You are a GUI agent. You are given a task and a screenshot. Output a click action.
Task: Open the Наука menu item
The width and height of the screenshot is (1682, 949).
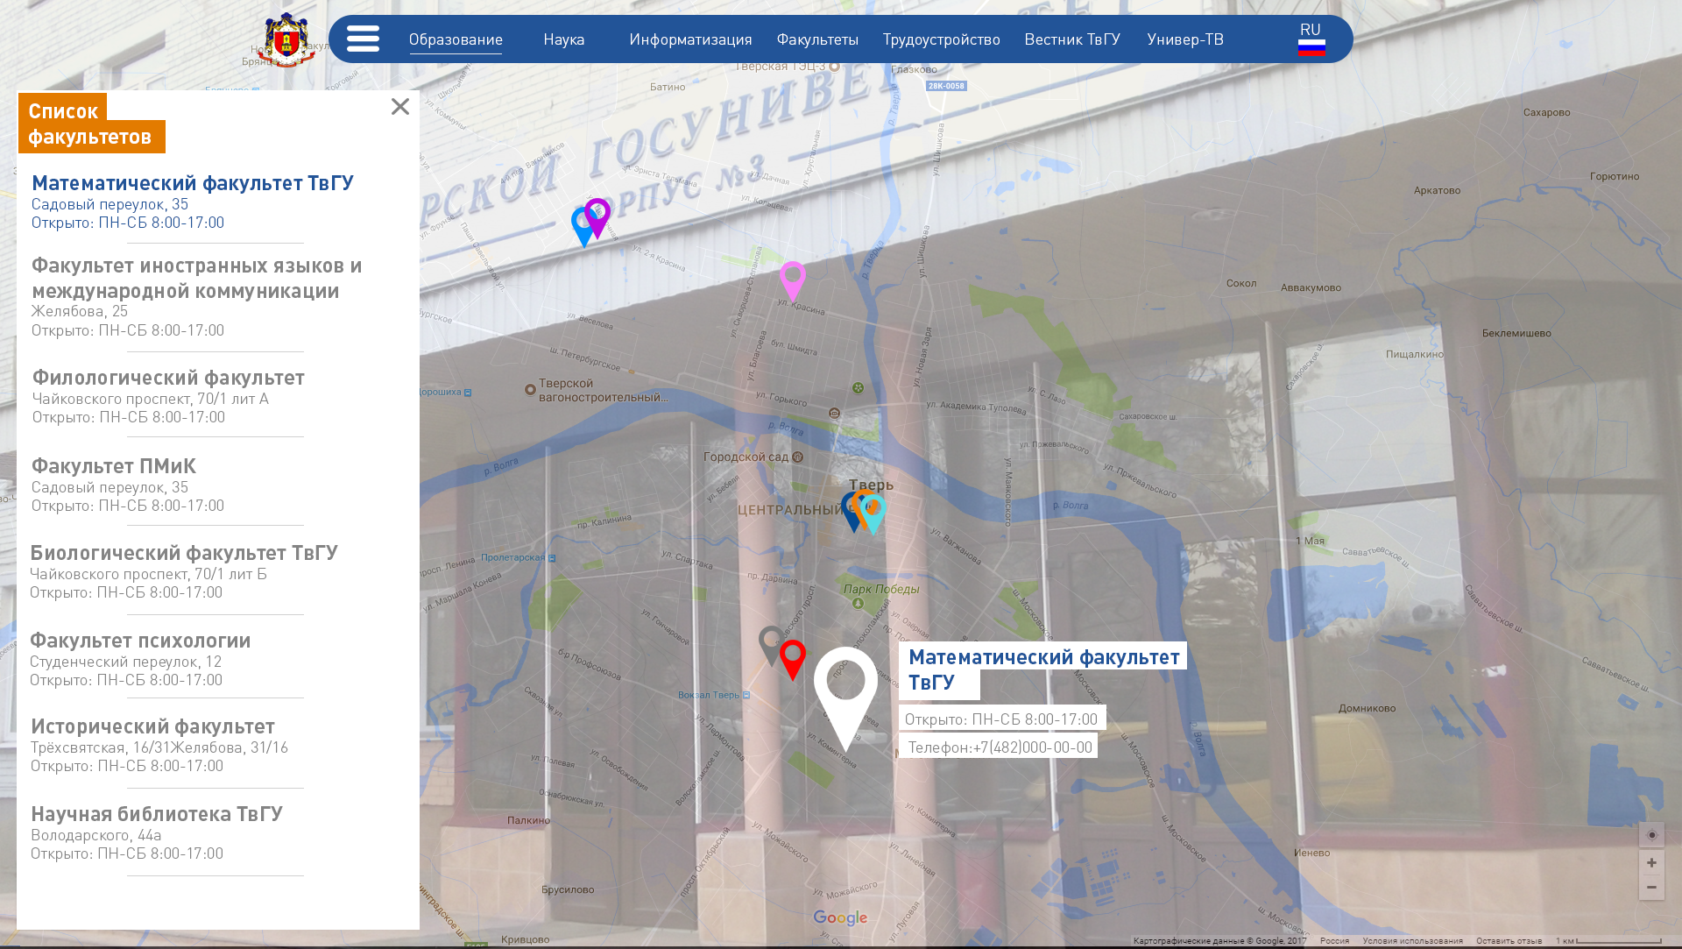564,39
